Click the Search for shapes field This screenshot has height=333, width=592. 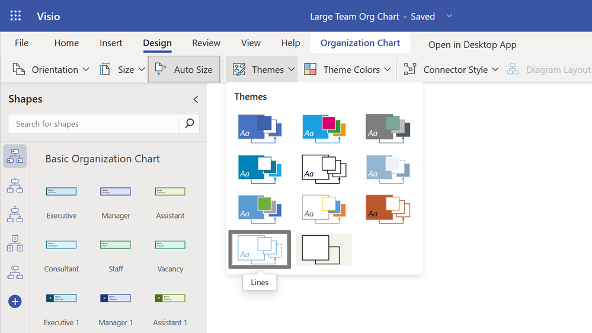pyautogui.click(x=95, y=124)
